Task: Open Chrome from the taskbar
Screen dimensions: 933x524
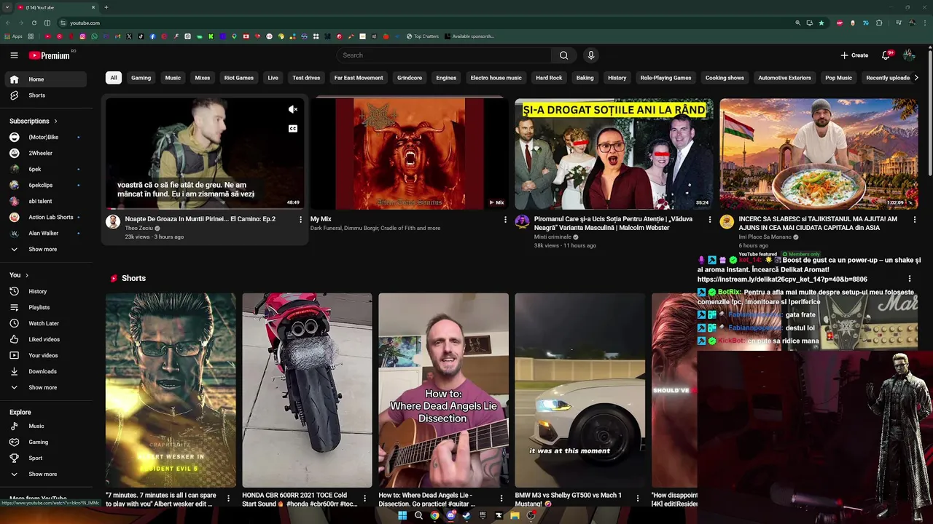Action: pos(434,515)
